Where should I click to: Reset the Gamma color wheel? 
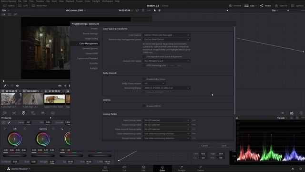[53, 129]
